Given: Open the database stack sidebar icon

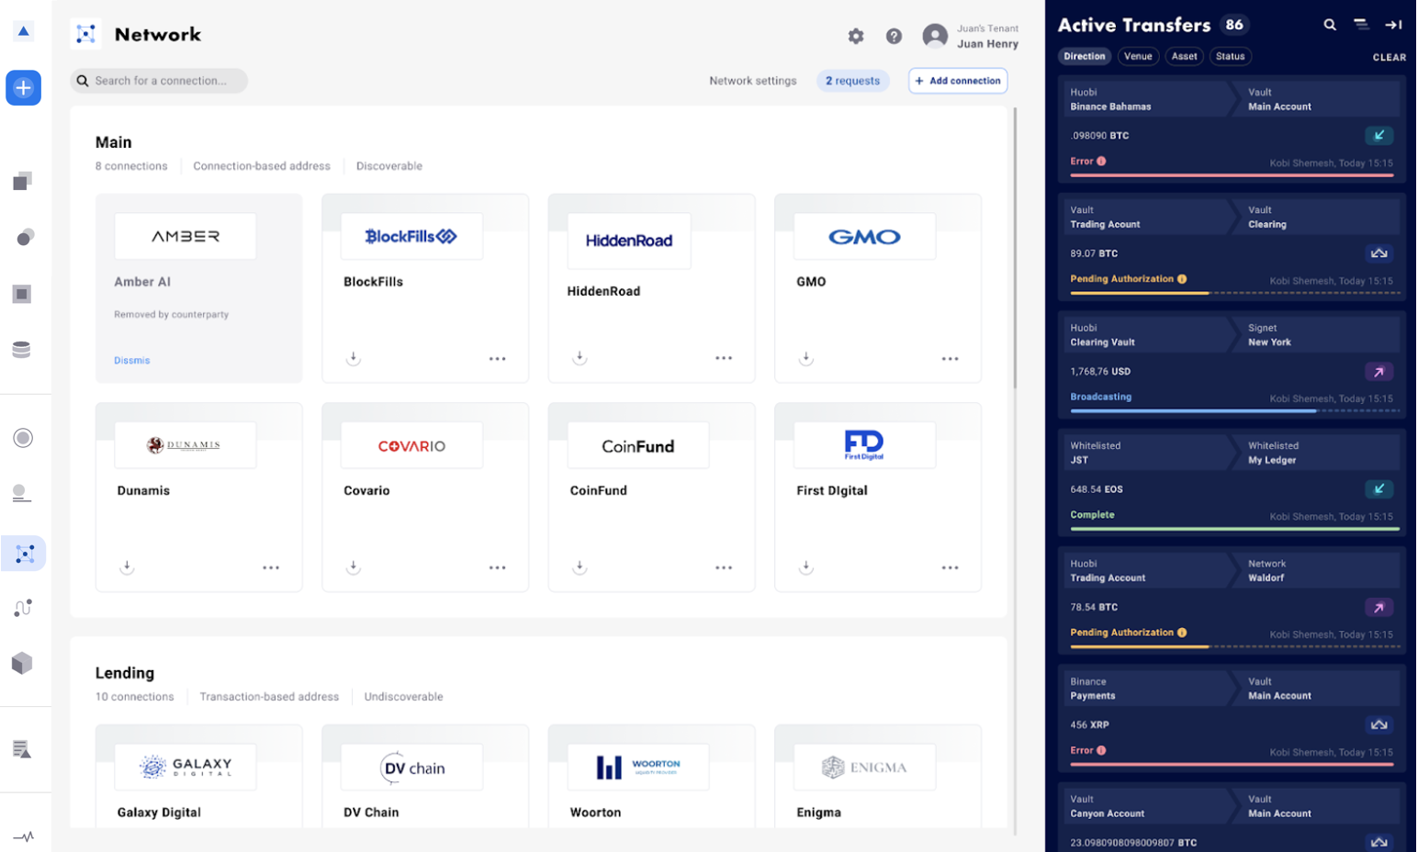Looking at the screenshot, I should [x=22, y=350].
